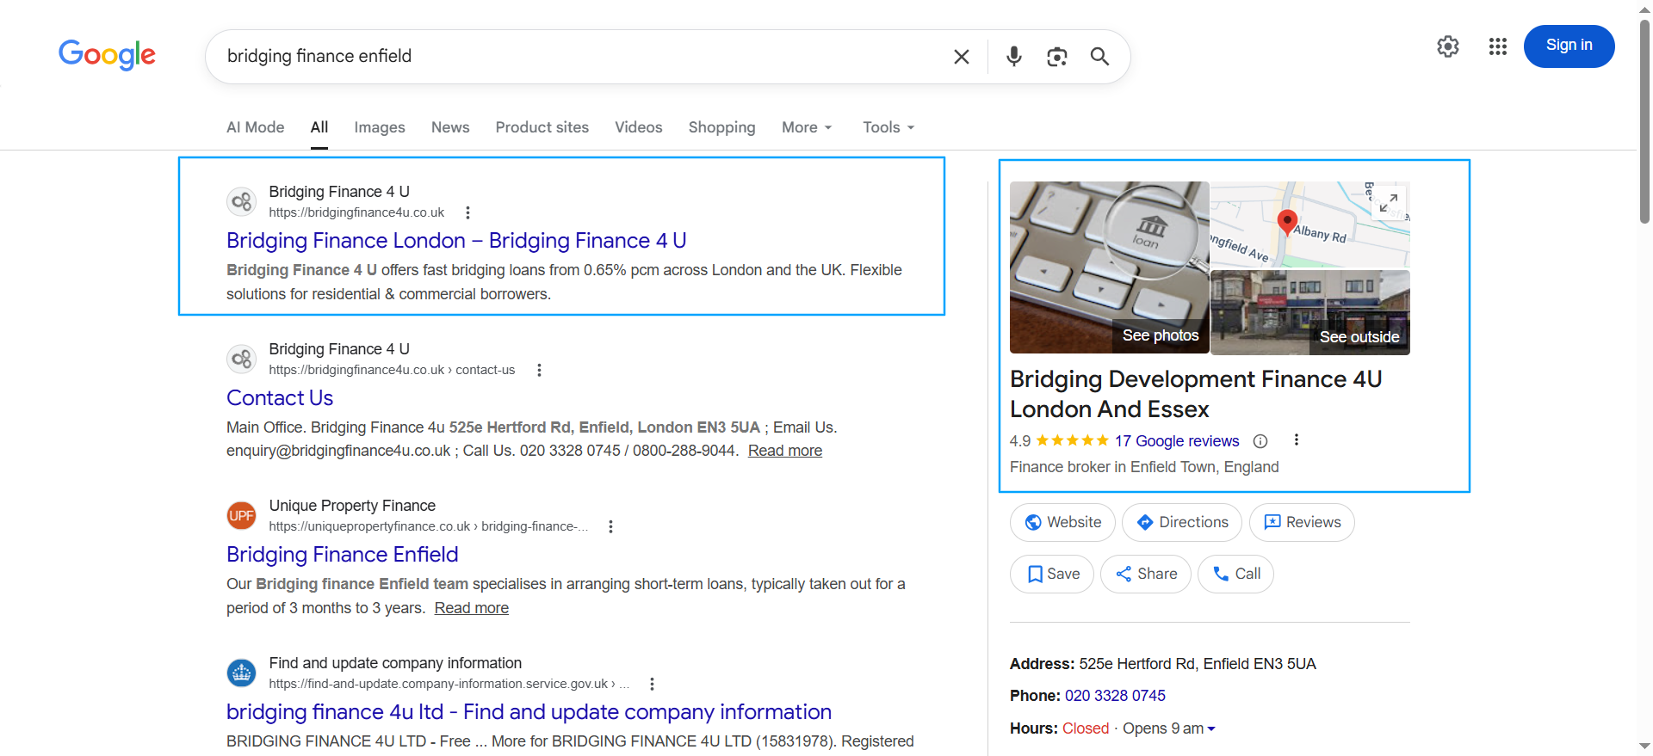Open the Google apps grid icon
Viewport: 1653px width, 756px height.
[1498, 46]
